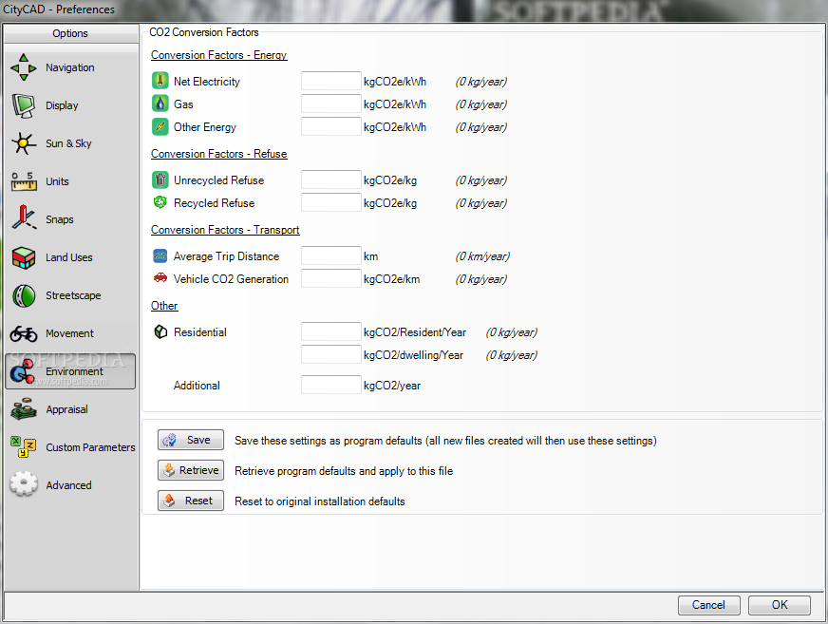This screenshot has width=828, height=624.
Task: Click 'Conversion Factors - Transport' heading
Action: [x=225, y=230]
